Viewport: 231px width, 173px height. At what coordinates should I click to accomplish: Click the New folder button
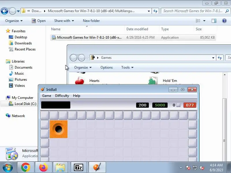click(91, 21)
